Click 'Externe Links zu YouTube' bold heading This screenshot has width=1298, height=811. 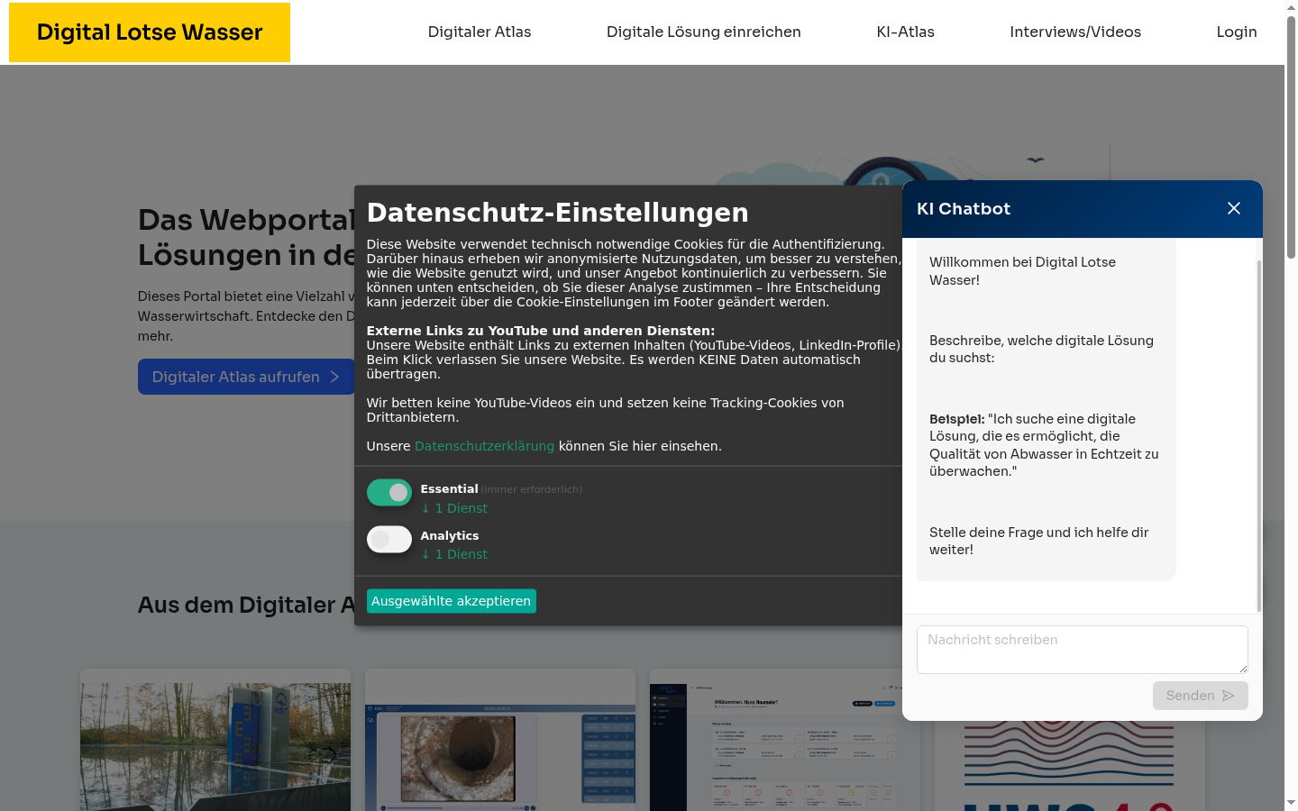pos(541,331)
